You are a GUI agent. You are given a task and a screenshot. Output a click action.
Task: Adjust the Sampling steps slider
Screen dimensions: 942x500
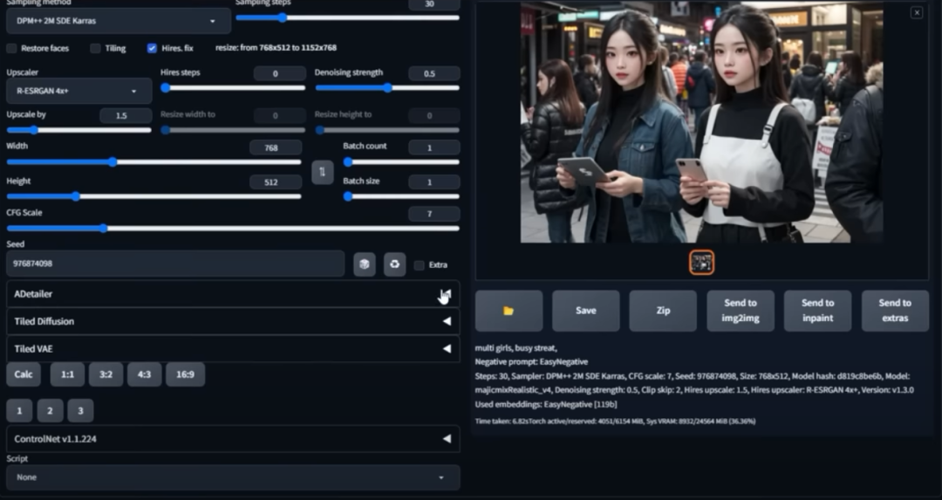tap(348, 18)
